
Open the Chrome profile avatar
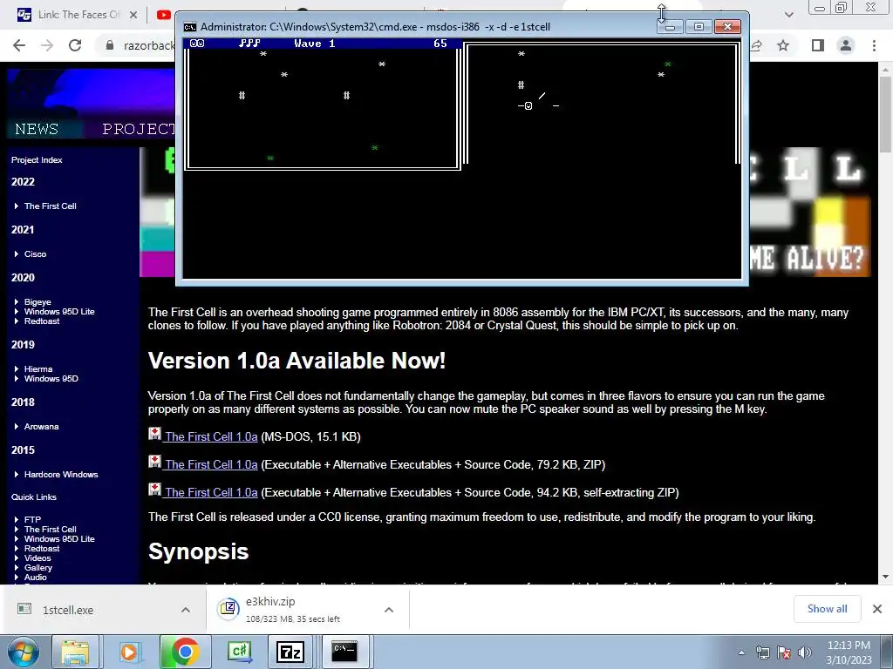coord(846,45)
